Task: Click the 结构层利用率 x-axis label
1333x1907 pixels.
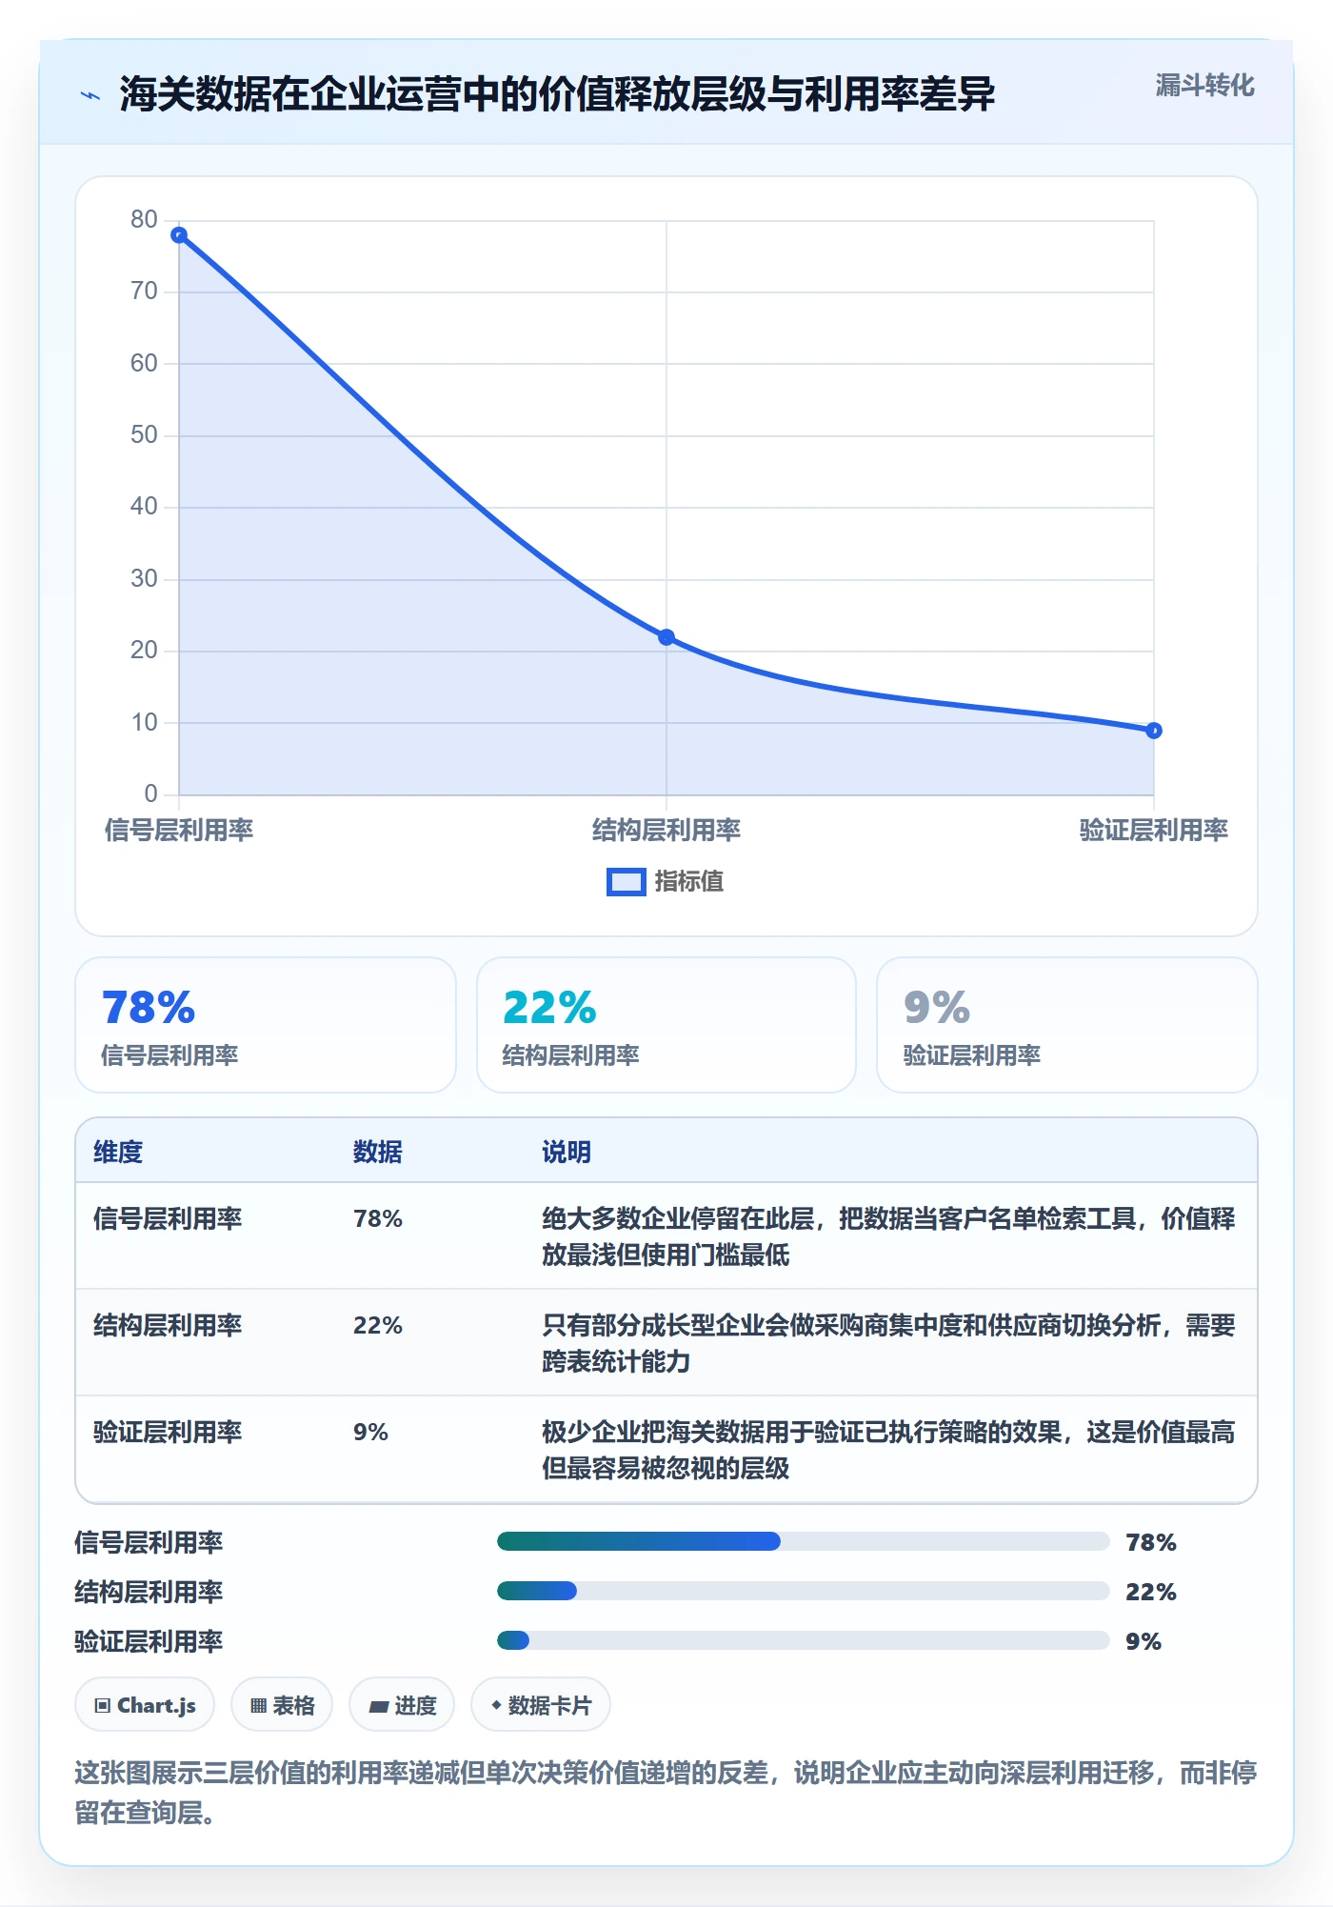Action: [x=666, y=830]
